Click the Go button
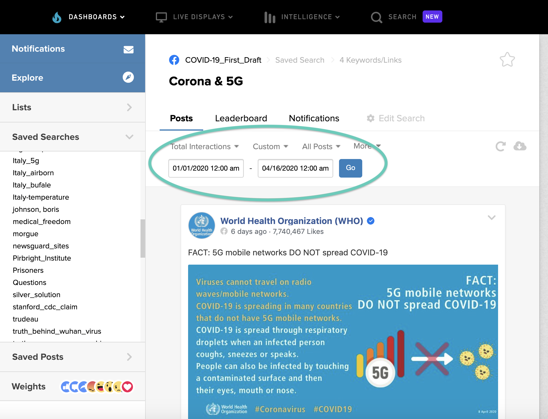The width and height of the screenshot is (548, 419). pyautogui.click(x=351, y=168)
